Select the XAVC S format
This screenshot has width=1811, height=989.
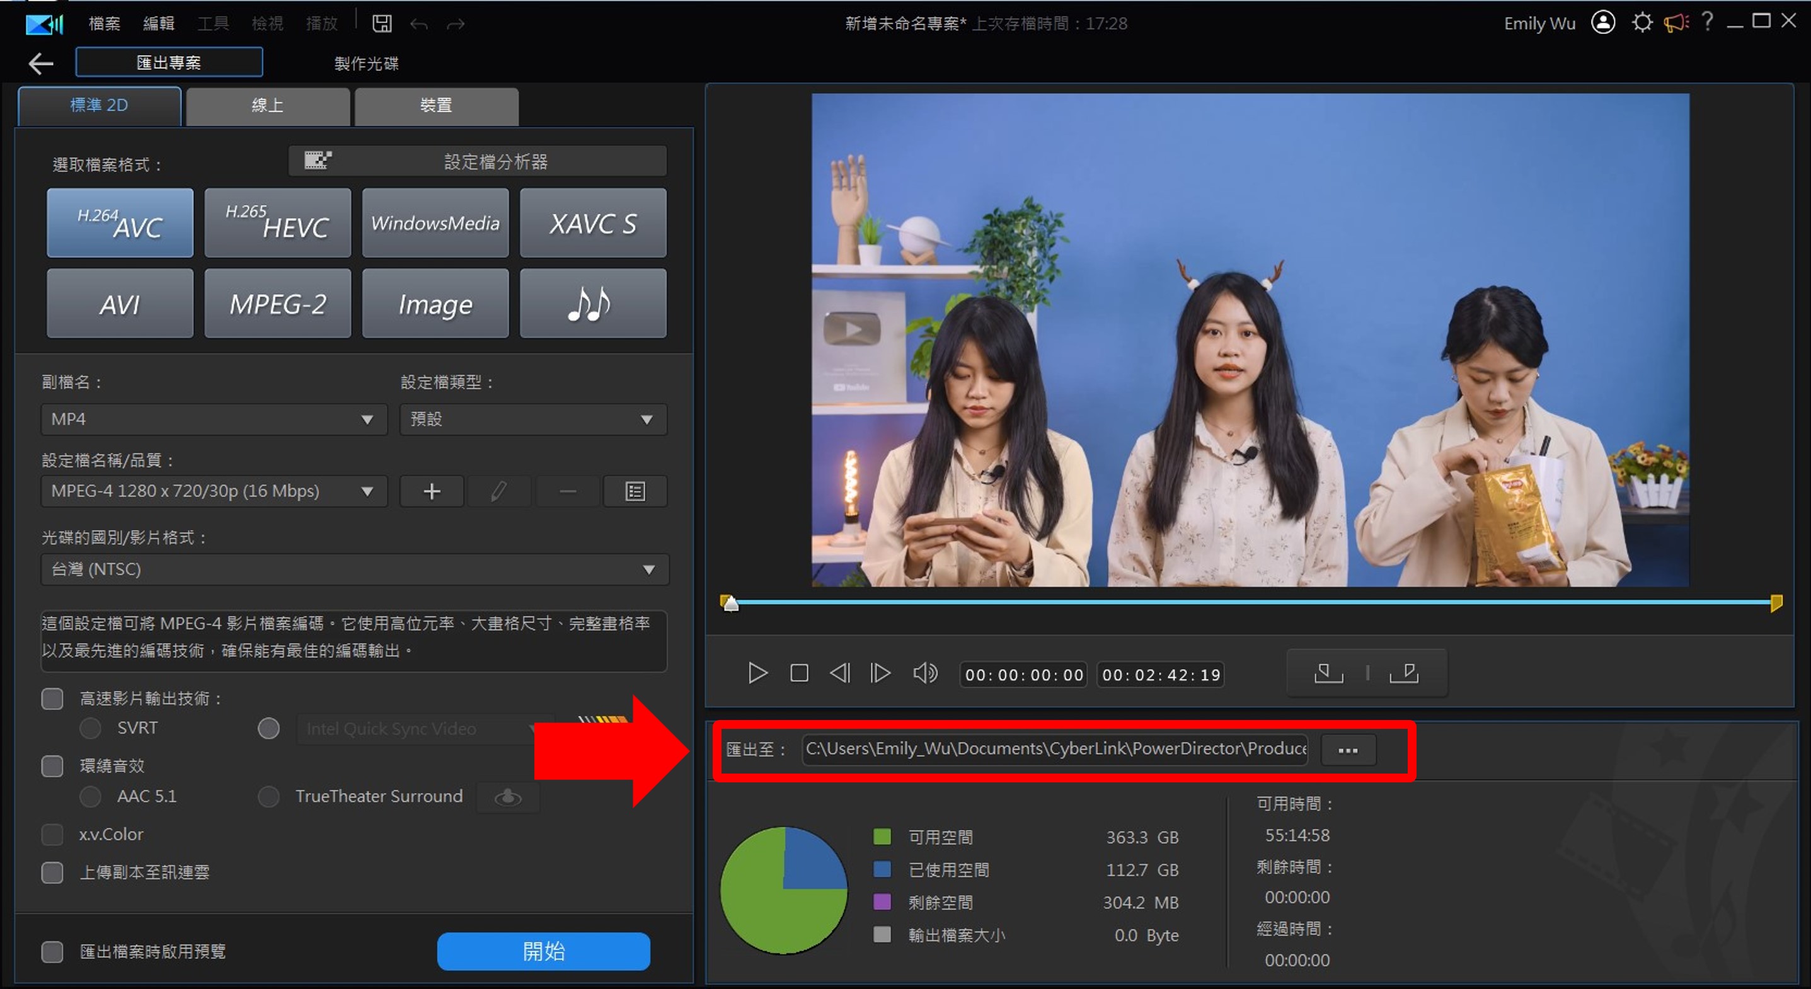pos(593,222)
